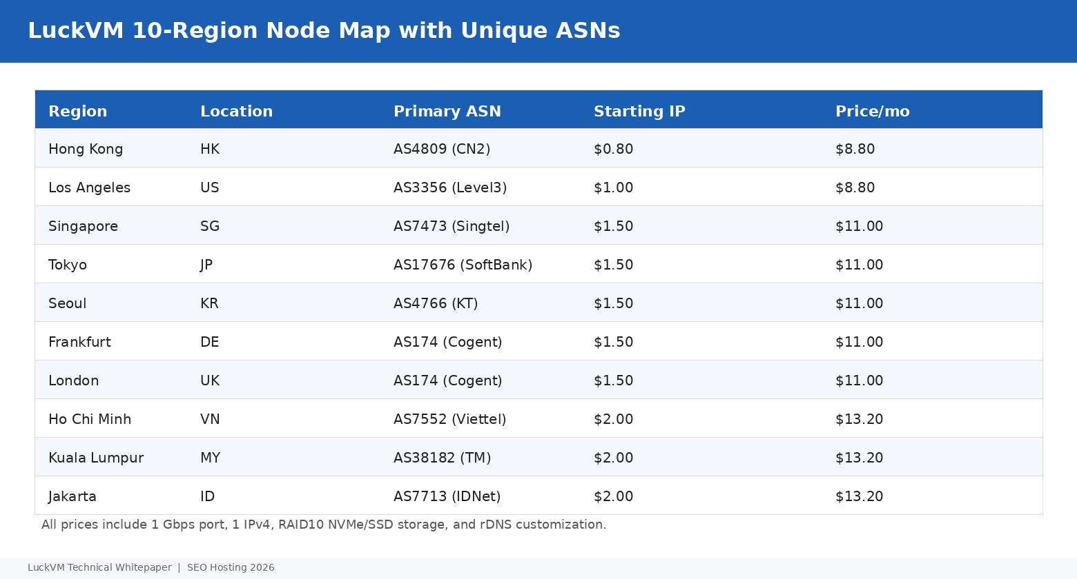Click 'AS38182 (TM)' ASN cell
The width and height of the screenshot is (1077, 579).
[443, 458]
